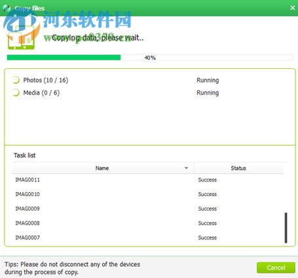298x278 pixels.
Task: Click the Running status beside Photos
Action: coord(208,80)
